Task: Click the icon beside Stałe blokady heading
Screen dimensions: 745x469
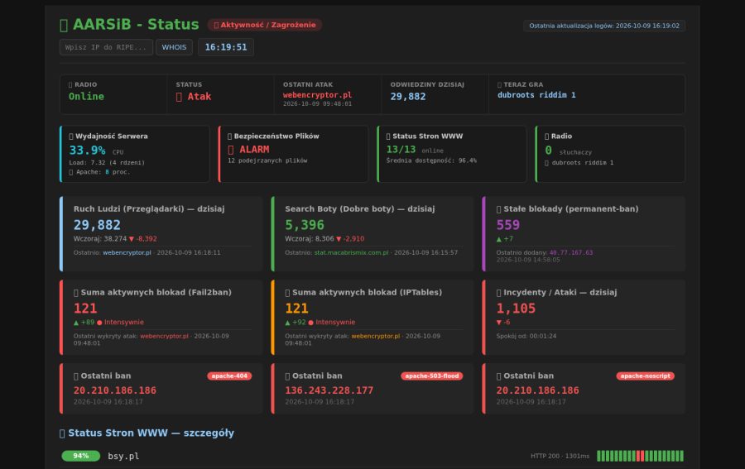Action: (498, 209)
